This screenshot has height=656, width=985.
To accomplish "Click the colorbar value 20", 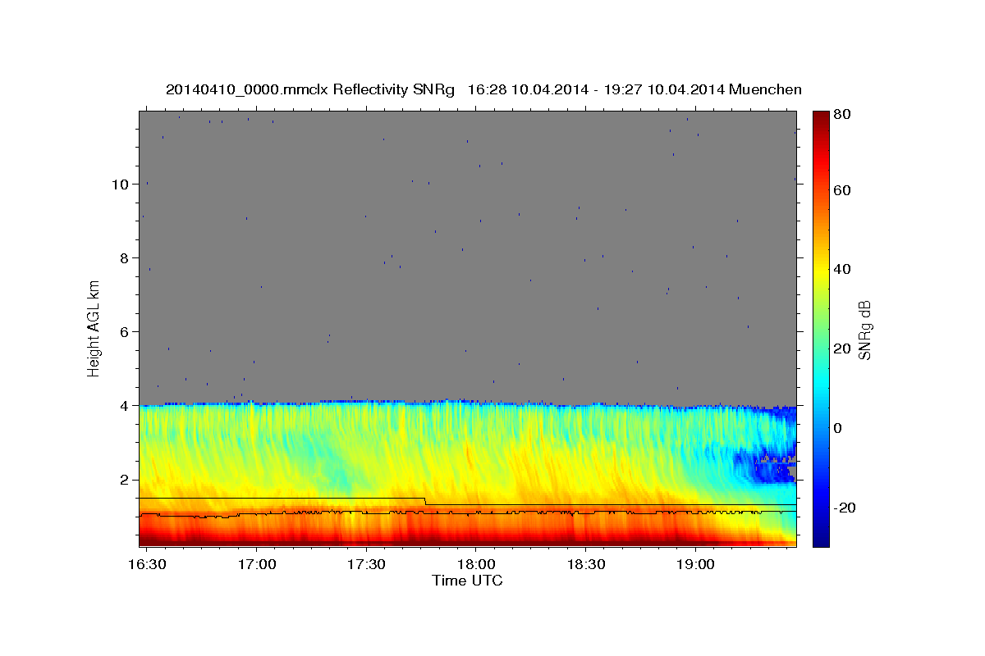I will click(x=844, y=349).
